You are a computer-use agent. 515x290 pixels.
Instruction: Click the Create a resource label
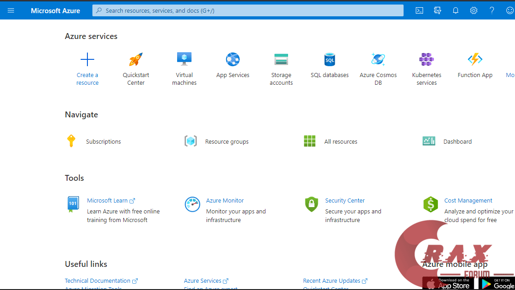87,79
